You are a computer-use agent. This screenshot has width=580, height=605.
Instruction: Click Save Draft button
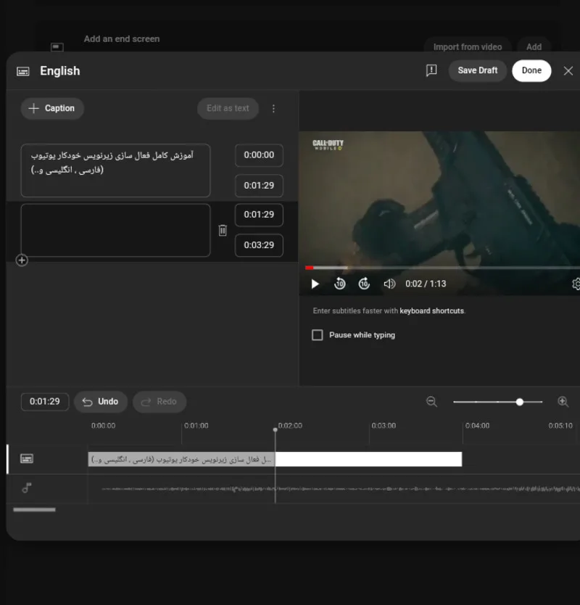point(478,70)
